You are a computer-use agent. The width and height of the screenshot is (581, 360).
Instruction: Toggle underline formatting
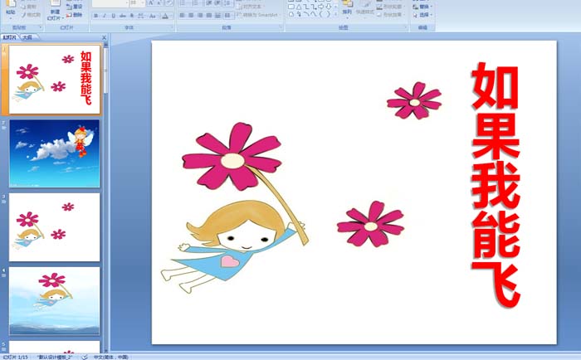click(114, 15)
